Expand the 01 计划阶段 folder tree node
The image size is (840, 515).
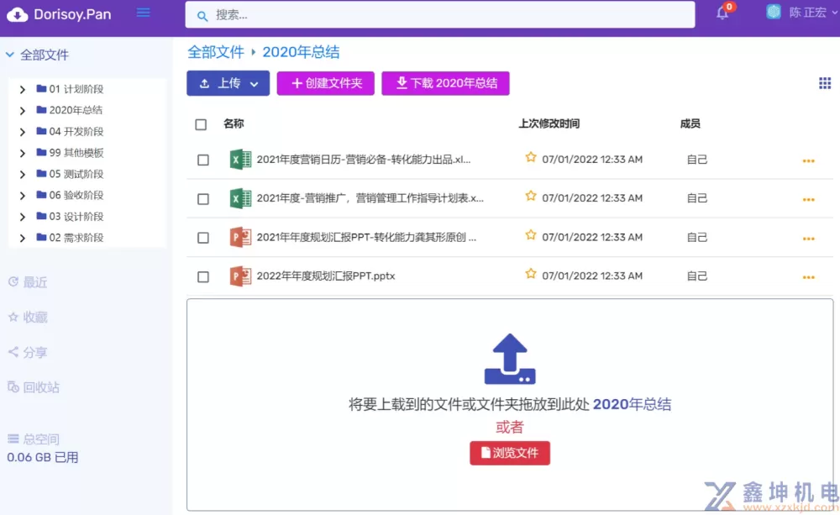pyautogui.click(x=22, y=89)
